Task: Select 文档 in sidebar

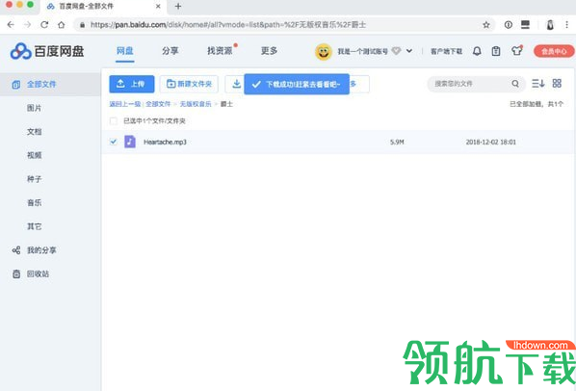Action: click(x=34, y=132)
